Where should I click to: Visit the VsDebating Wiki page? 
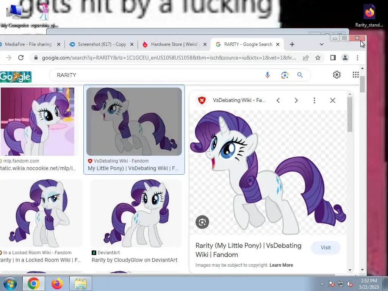click(325, 247)
